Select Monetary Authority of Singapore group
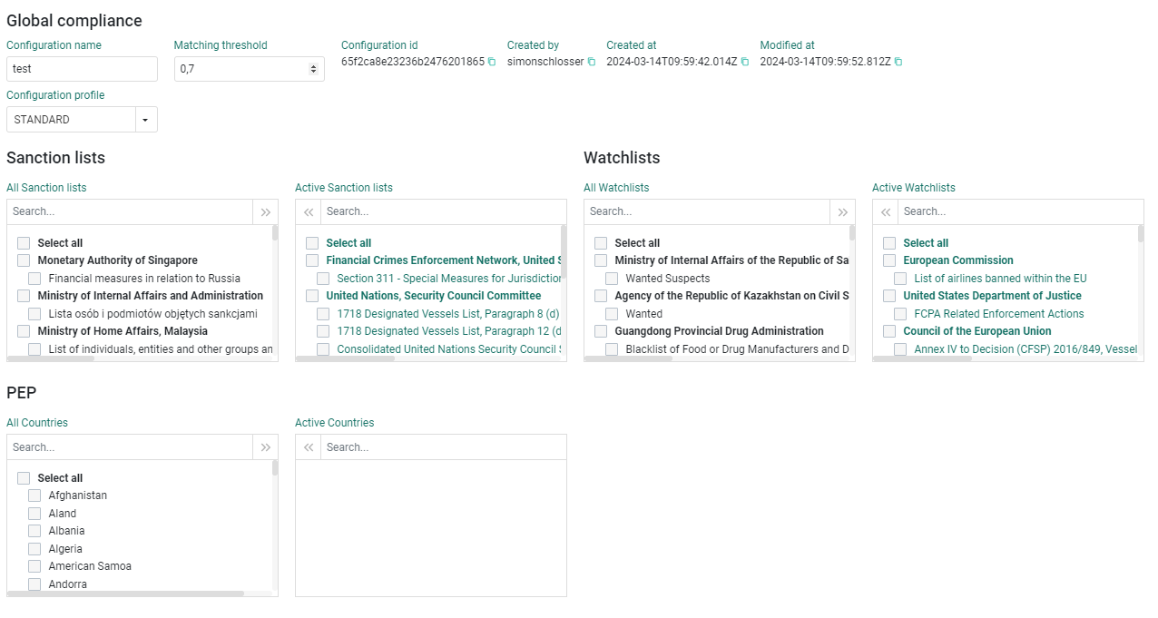1158x618 pixels. coord(24,260)
